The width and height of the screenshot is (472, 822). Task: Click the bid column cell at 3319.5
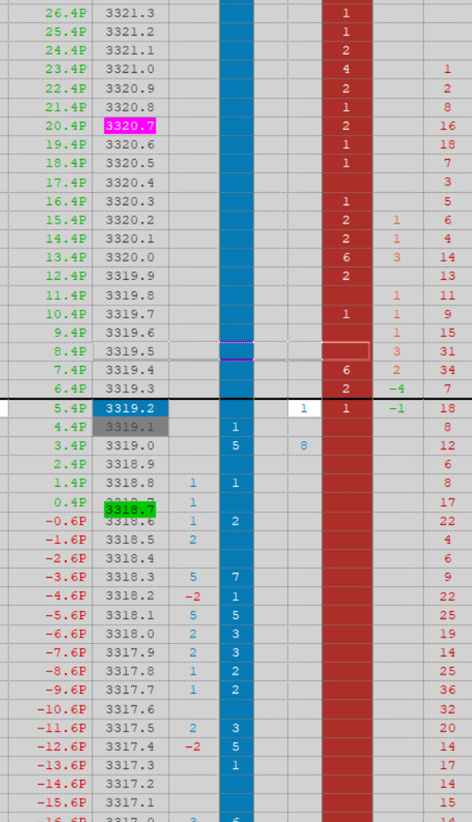(x=237, y=351)
